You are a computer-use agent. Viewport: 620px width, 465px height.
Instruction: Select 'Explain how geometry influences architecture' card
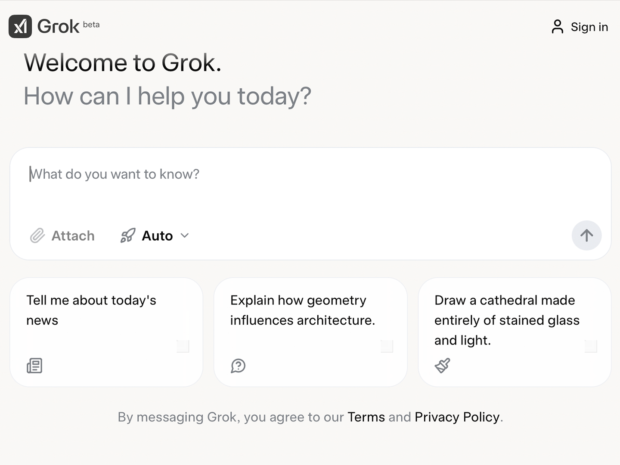point(310,332)
